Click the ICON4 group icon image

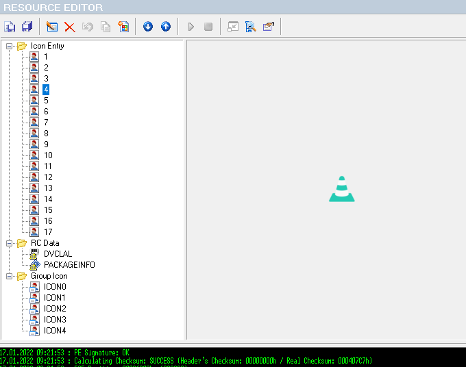point(34,331)
